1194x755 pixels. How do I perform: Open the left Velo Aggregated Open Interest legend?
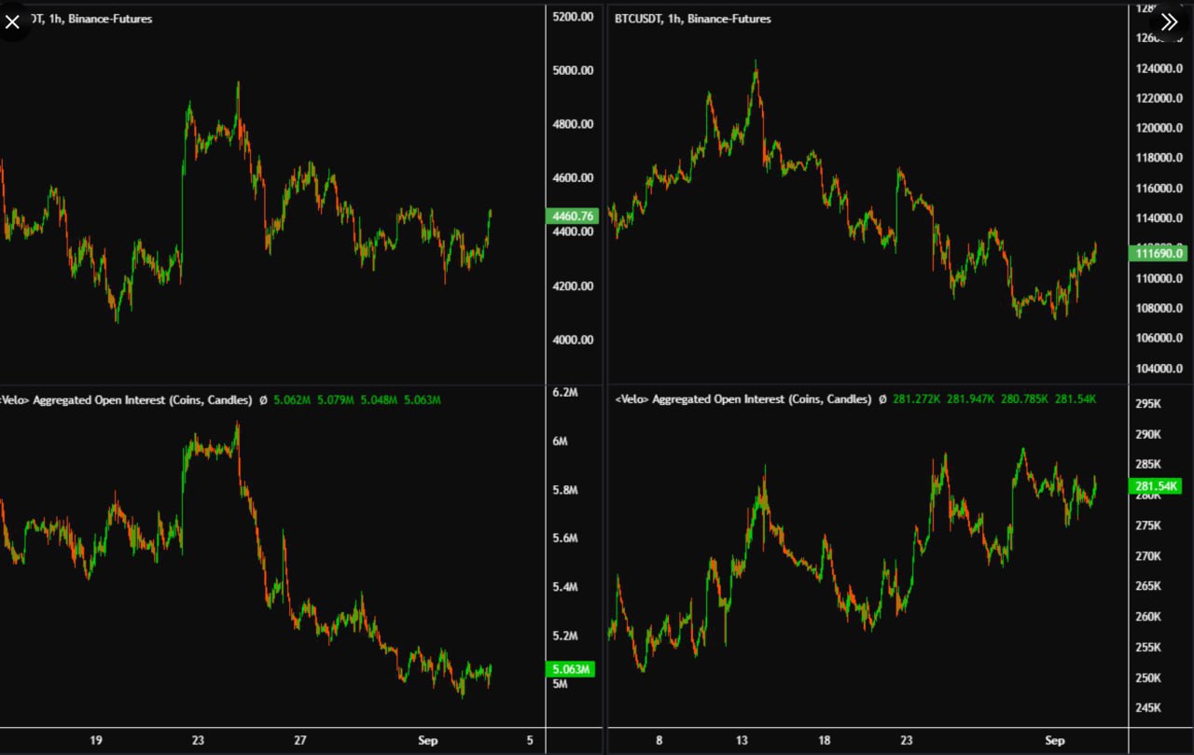click(126, 400)
